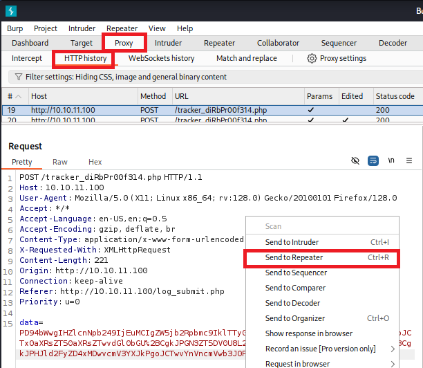Expand the Record an issue submenu arrow
The height and width of the screenshot is (368, 423).
[393, 349]
